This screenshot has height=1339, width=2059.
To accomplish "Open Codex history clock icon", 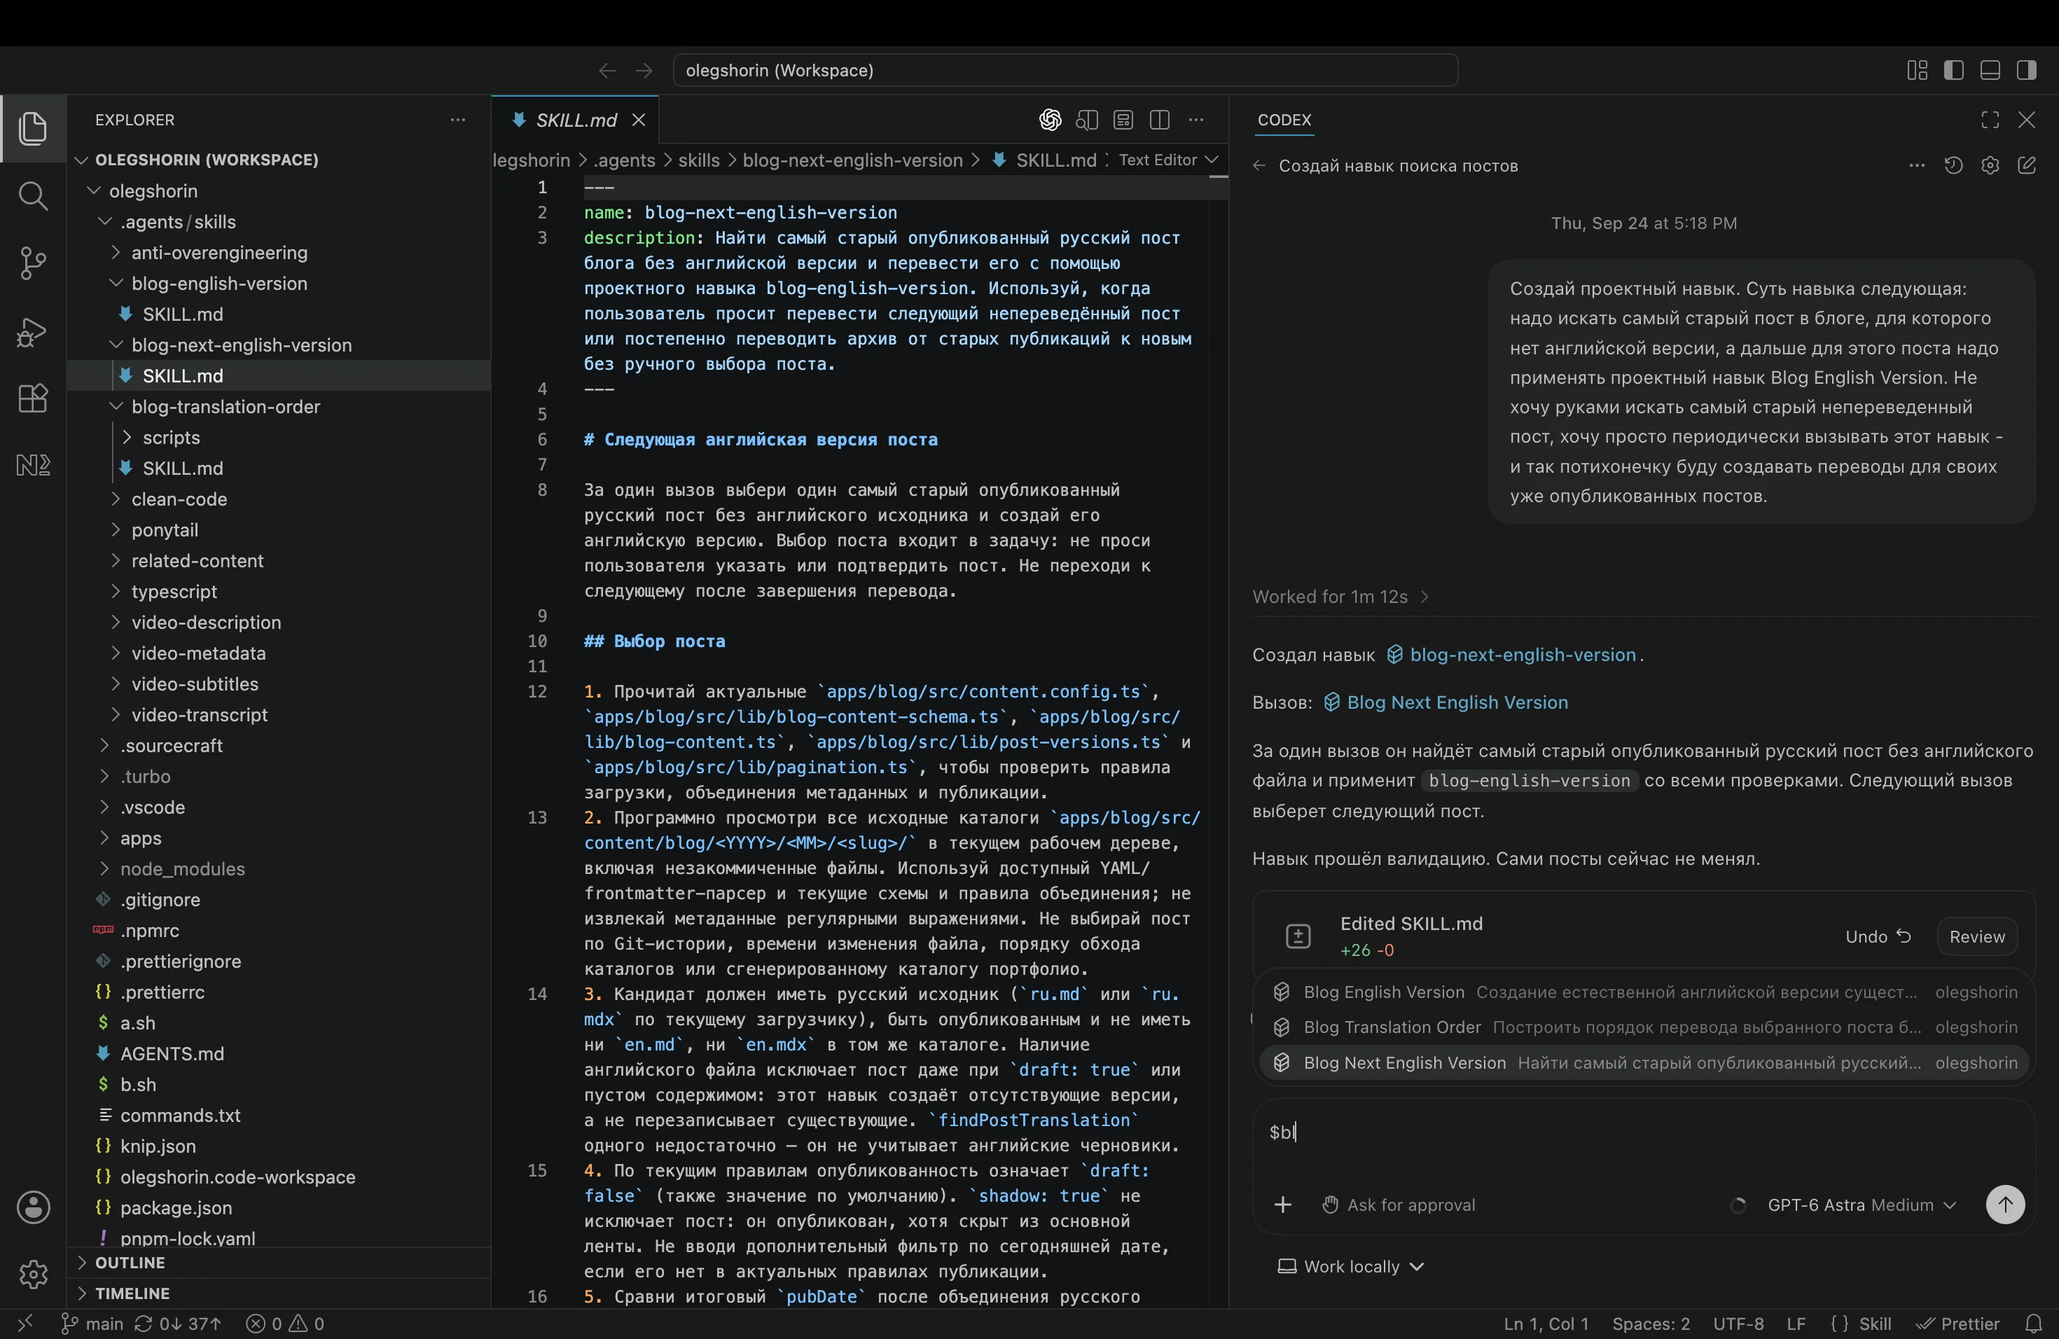I will 1953,166.
